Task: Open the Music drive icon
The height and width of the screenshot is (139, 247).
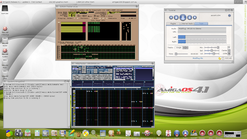Action: coord(5,63)
